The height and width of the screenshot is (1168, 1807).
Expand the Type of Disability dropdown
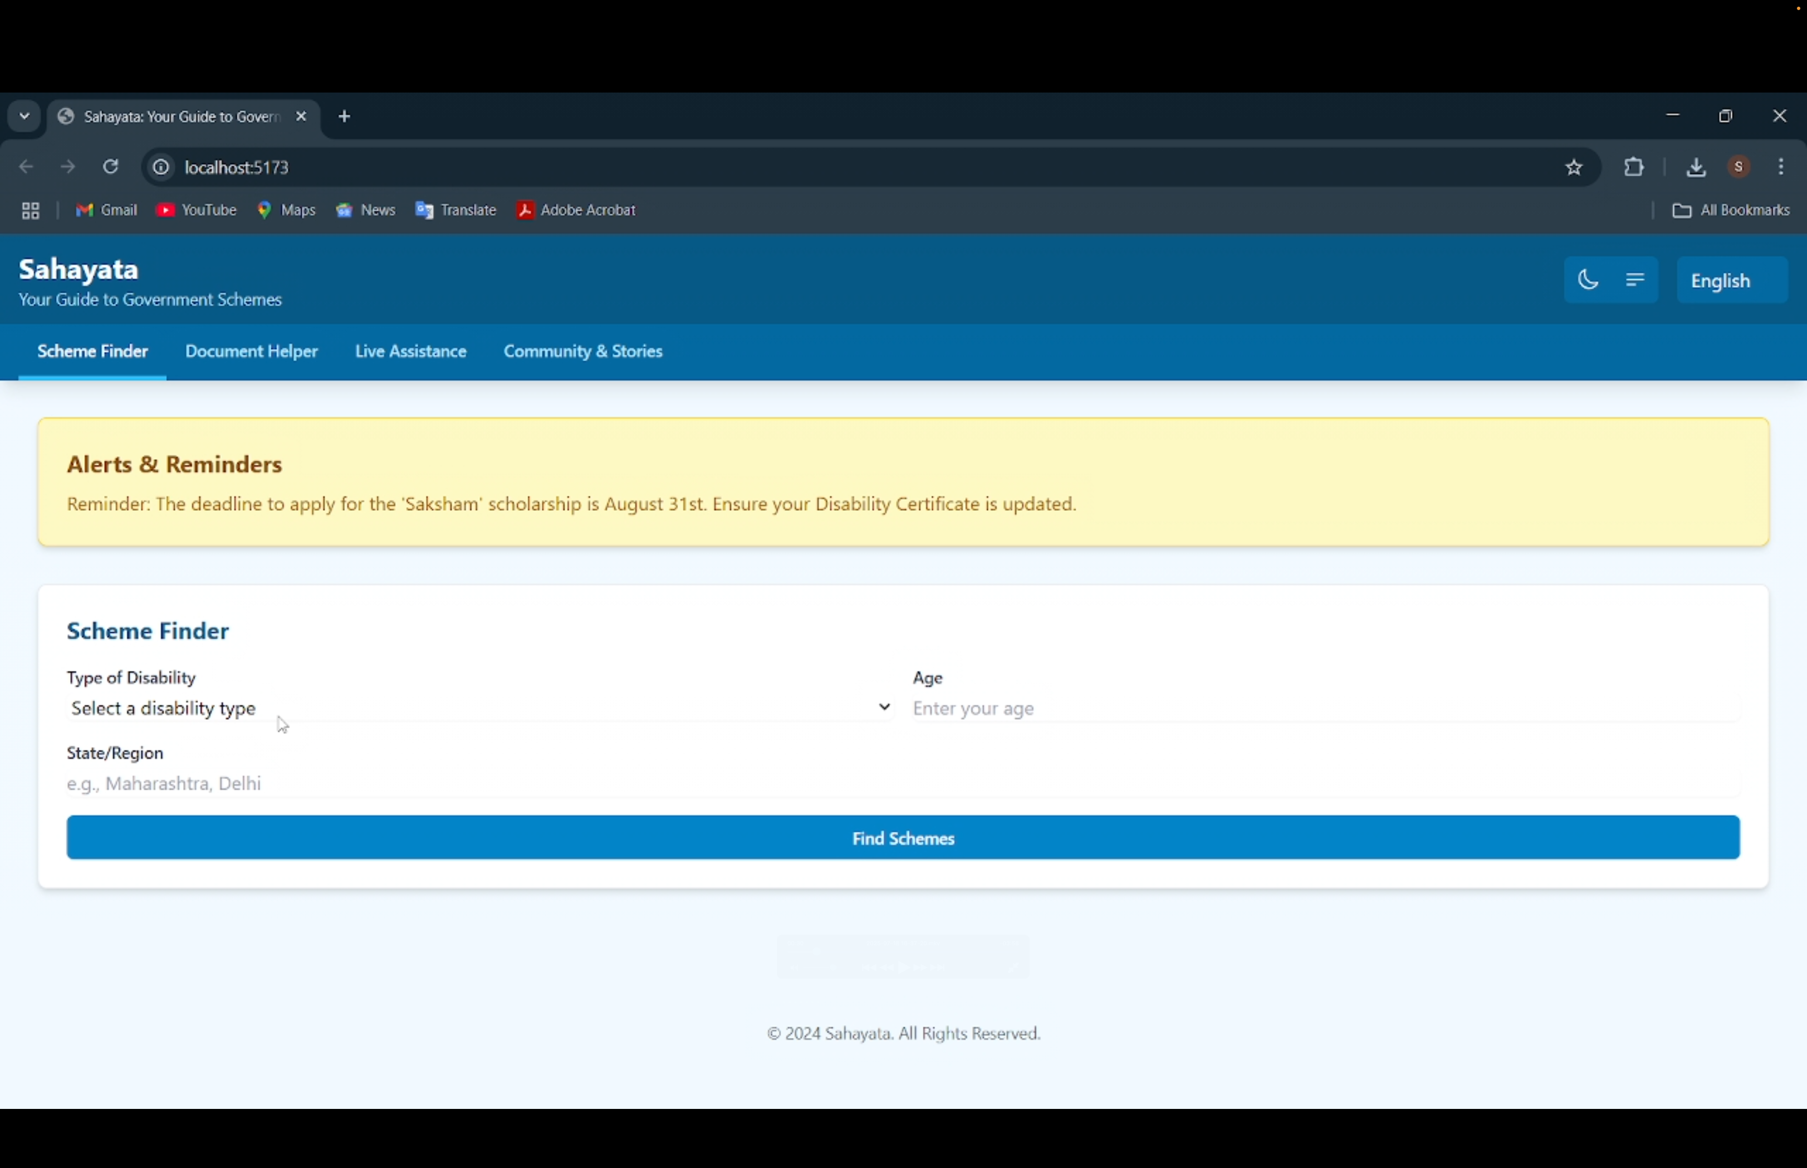481,708
